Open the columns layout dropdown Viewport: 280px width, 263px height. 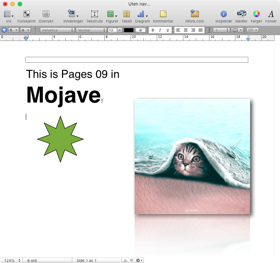(237, 30)
